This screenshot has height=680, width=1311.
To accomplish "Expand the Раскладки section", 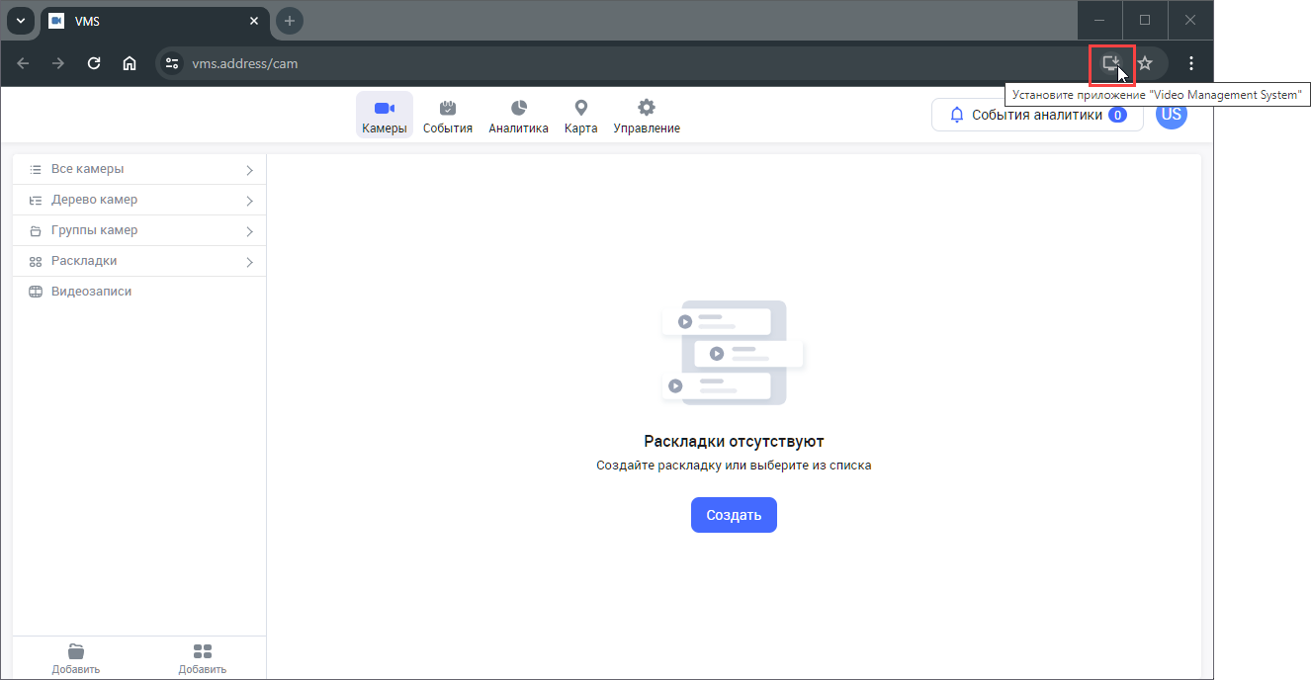I will click(138, 262).
